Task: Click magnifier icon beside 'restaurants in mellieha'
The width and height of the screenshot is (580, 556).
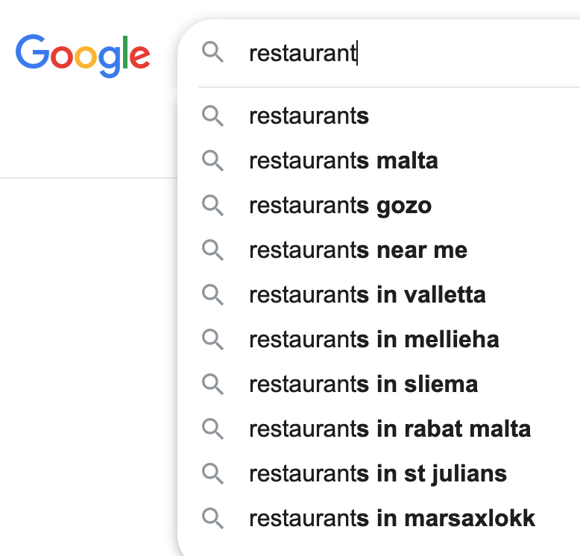Action: [212, 340]
